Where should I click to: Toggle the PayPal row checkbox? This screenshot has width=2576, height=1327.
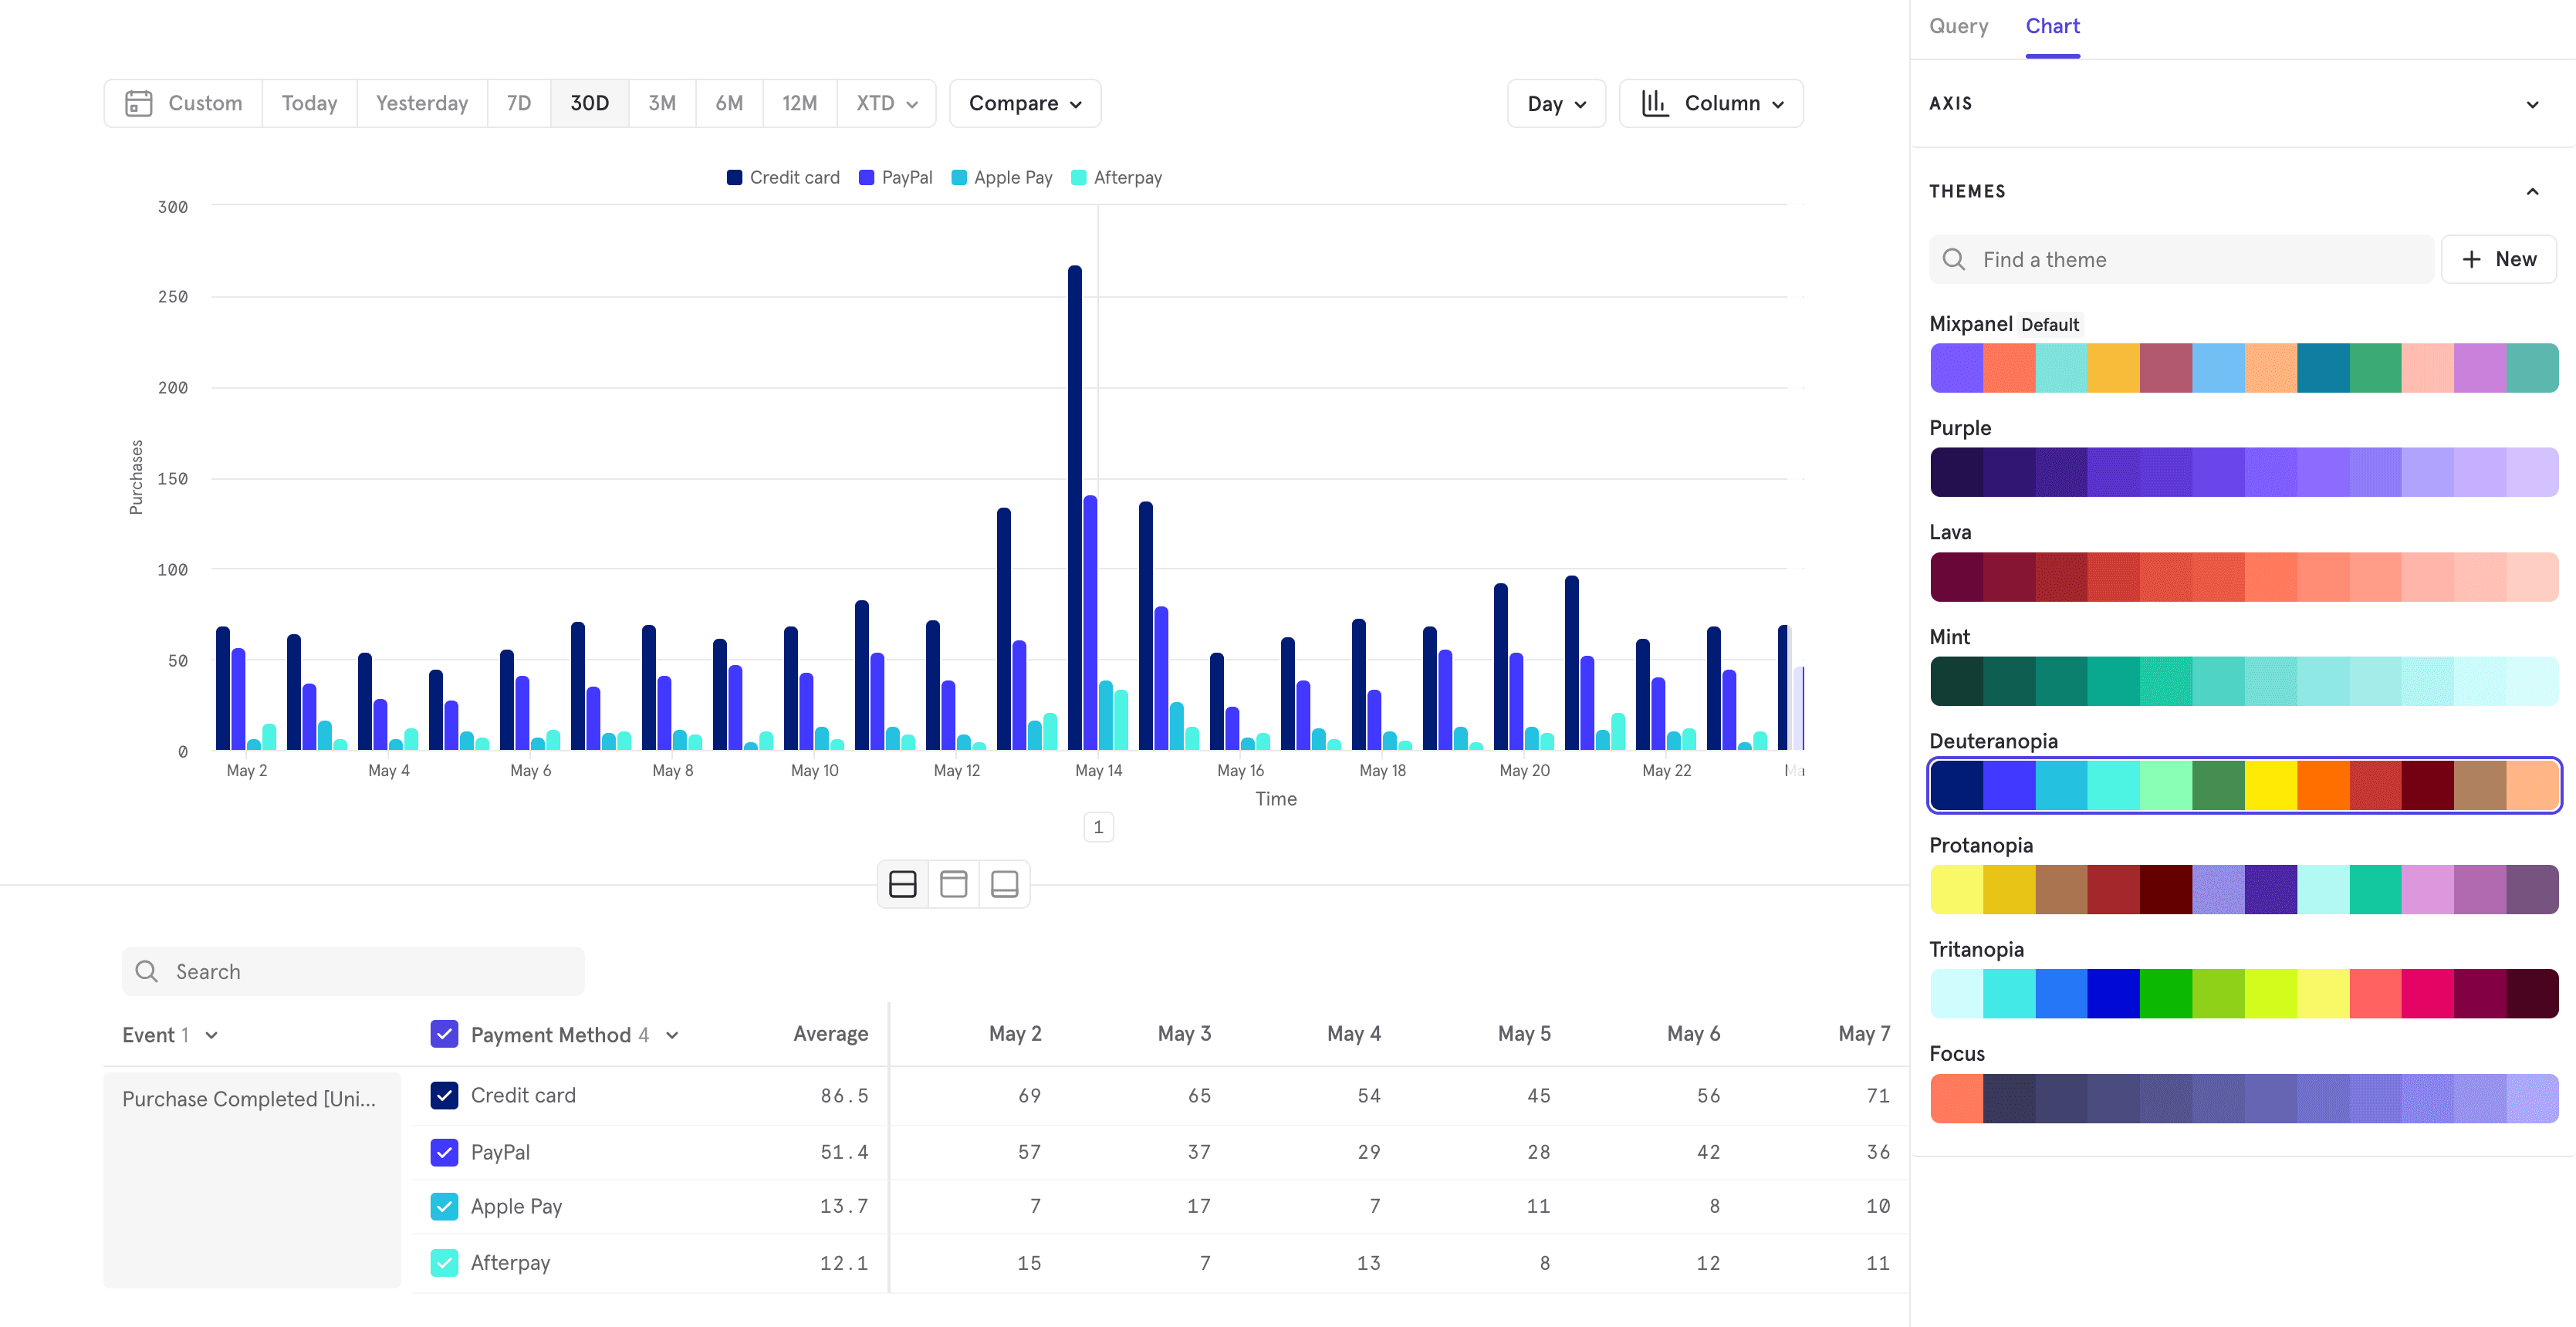tap(444, 1152)
